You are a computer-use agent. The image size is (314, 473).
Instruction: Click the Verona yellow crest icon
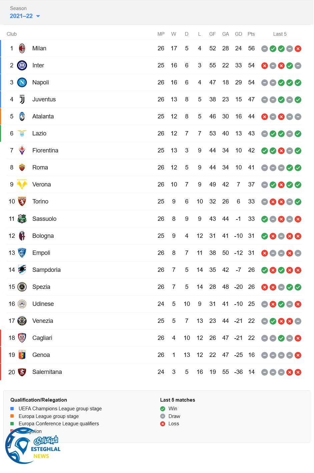(22, 184)
